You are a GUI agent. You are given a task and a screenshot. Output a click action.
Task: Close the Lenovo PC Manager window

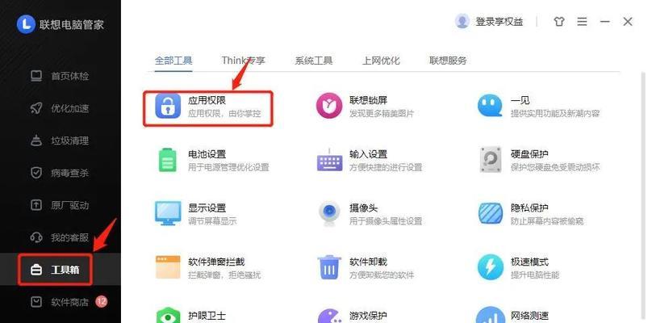[628, 22]
